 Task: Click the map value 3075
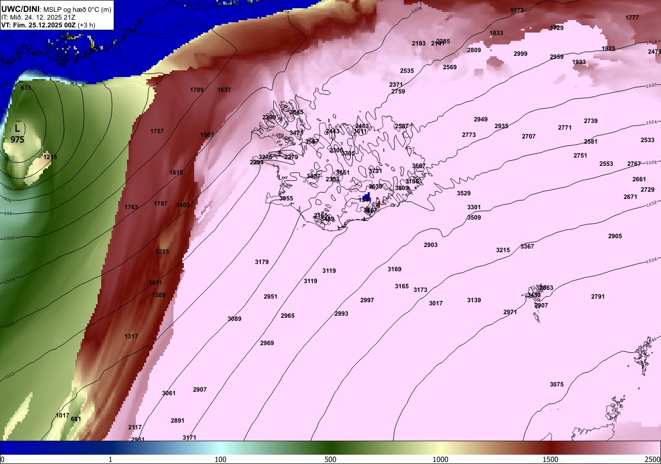557,384
